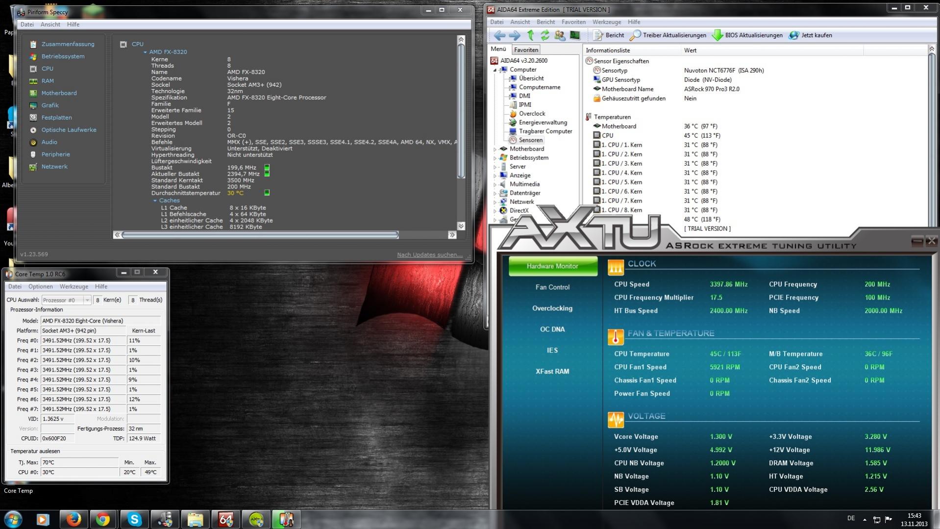Open Overclocking section in AXTU

pyautogui.click(x=552, y=308)
